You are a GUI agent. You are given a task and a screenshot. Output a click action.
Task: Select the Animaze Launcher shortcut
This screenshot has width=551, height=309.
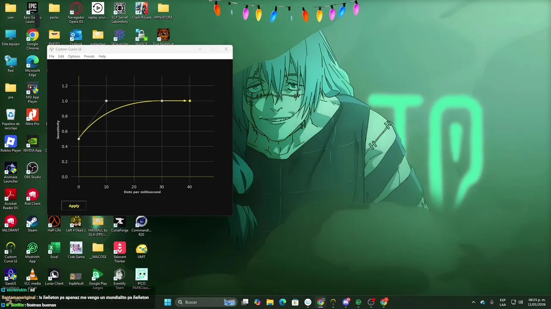click(x=11, y=173)
